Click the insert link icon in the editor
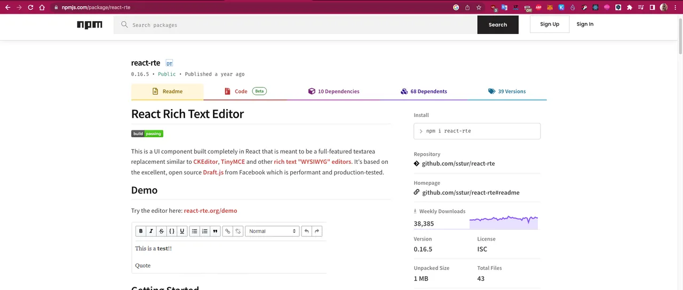683x290 pixels. click(x=228, y=231)
